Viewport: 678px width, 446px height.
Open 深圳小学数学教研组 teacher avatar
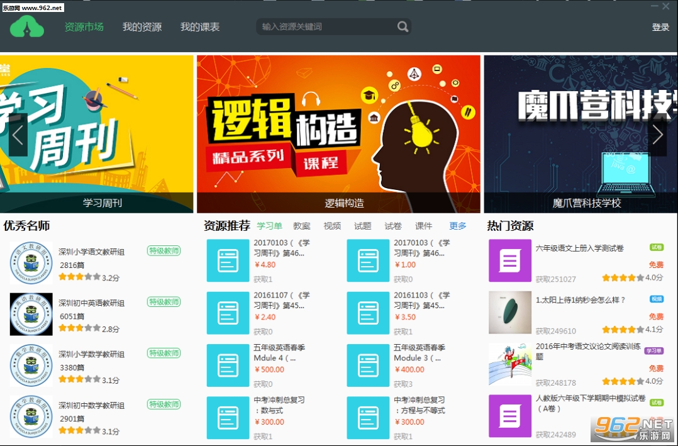(x=31, y=365)
